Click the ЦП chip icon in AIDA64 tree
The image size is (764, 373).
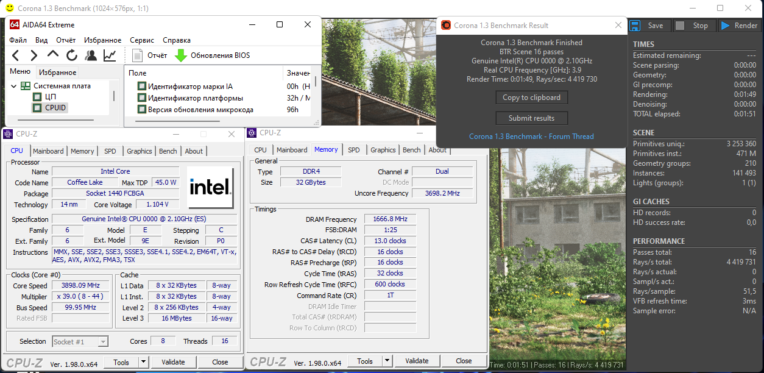point(37,97)
